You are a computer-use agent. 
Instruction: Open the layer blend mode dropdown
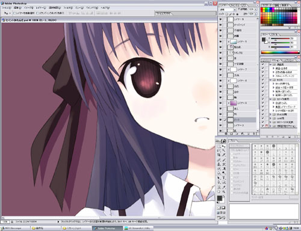tap(228, 10)
